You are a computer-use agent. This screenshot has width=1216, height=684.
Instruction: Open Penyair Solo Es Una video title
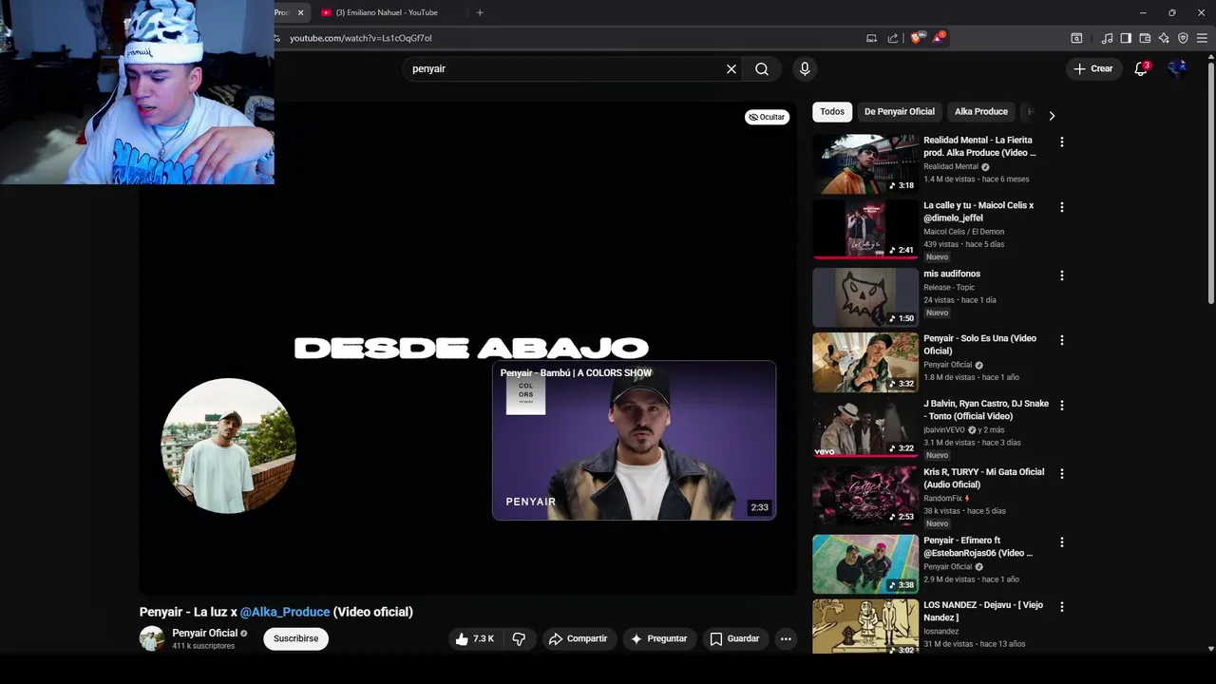979,344
